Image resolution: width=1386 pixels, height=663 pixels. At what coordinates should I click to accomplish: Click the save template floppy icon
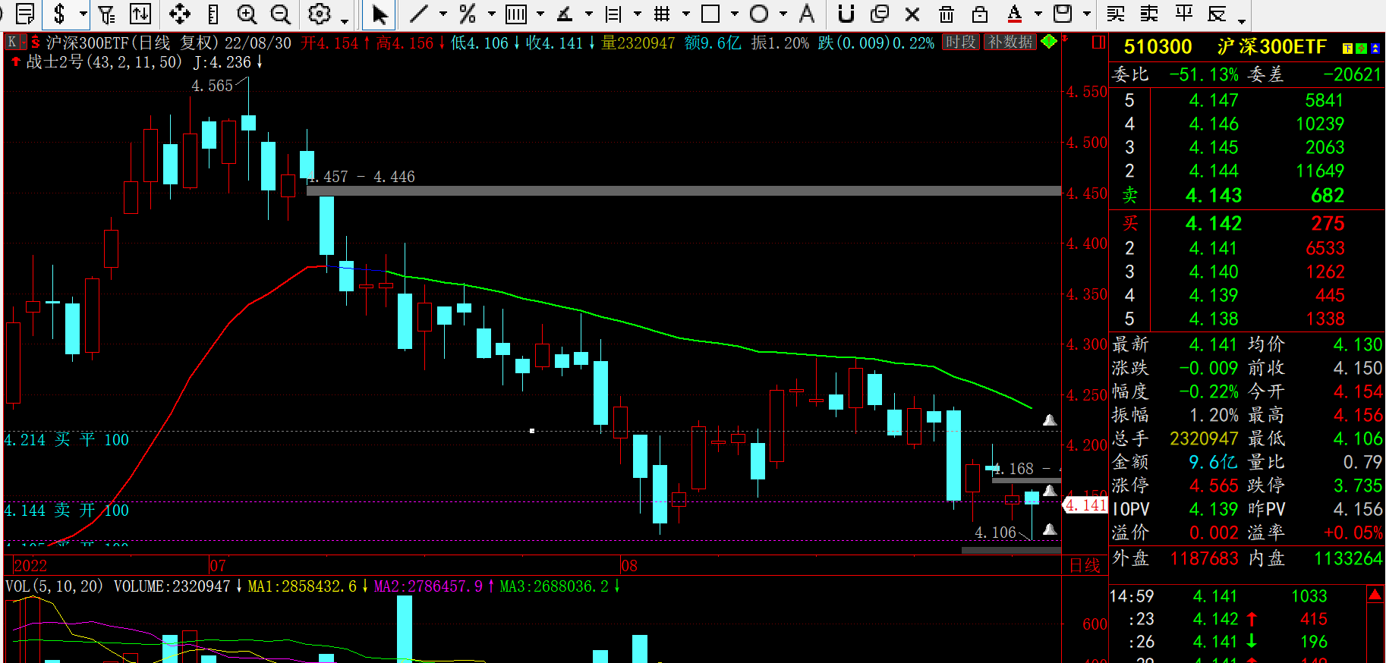click(1063, 14)
